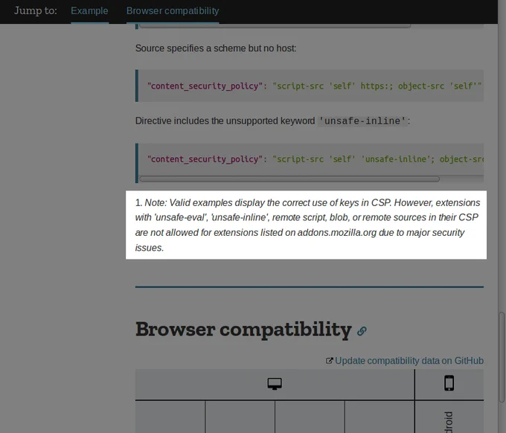Open the Update compatibility data on GitHub link
The image size is (506, 433).
pos(409,360)
